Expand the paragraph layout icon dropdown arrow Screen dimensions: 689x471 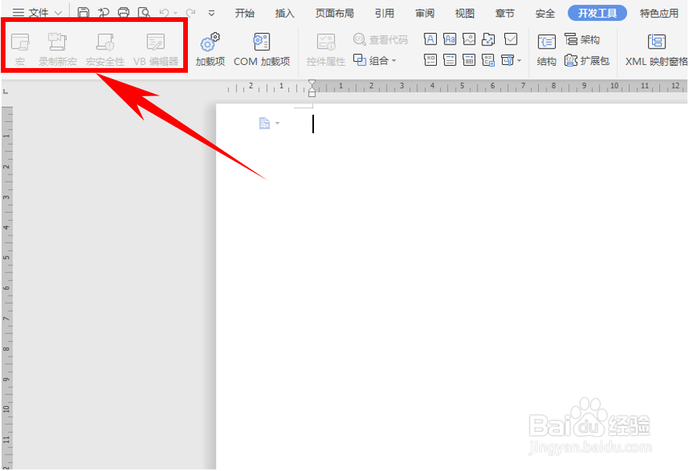[x=277, y=124]
